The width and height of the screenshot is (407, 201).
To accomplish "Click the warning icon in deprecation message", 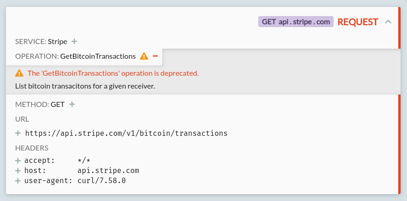I will click(19, 73).
